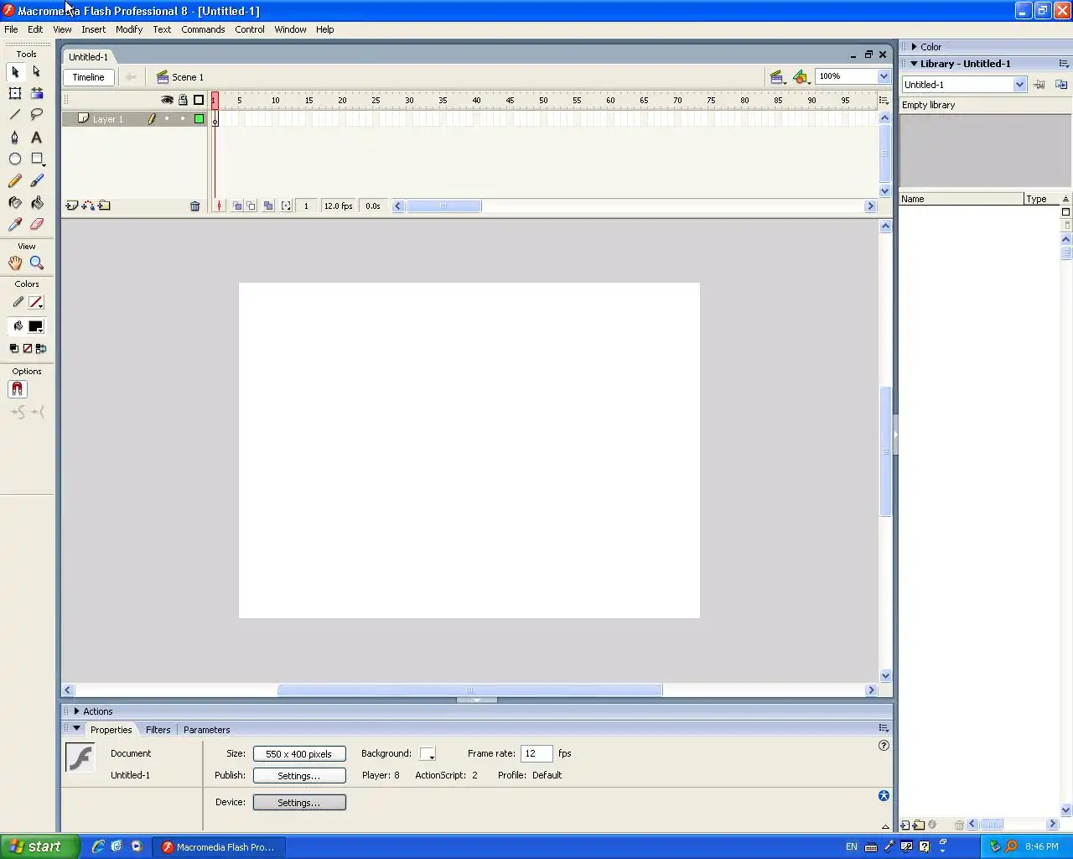Select the Hand tool
Viewport: 1073px width, 859px height.
coord(15,263)
